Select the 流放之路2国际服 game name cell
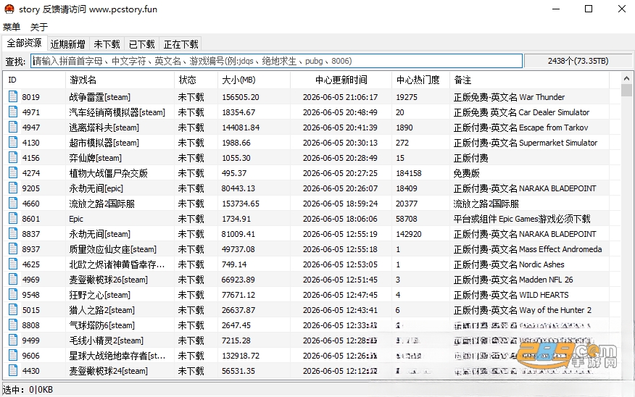The image size is (635, 397). (101, 204)
